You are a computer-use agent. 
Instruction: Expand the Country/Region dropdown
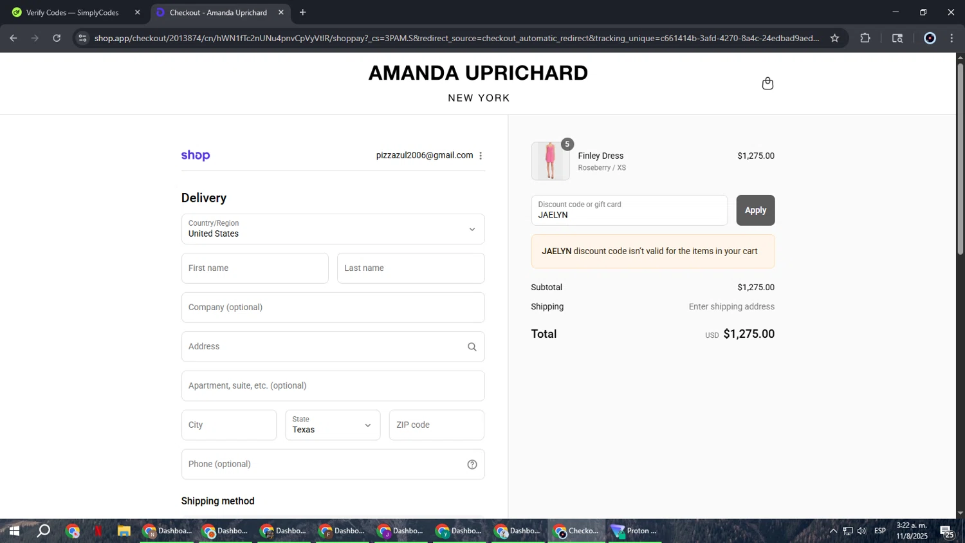click(x=333, y=229)
